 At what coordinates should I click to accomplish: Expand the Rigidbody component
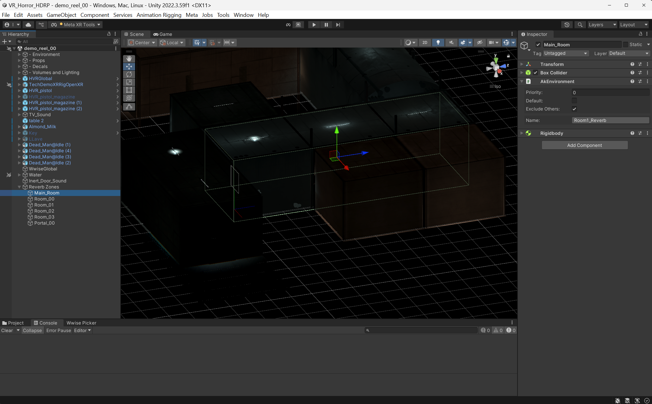coord(522,133)
